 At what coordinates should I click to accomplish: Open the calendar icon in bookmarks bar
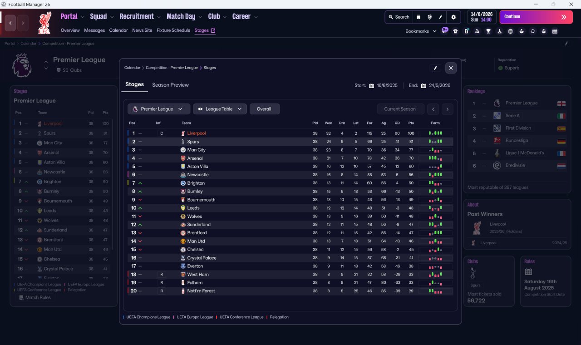(x=555, y=31)
